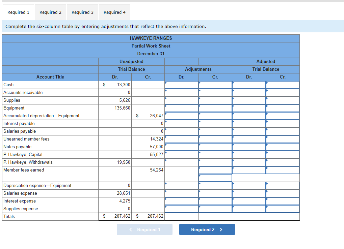Click the Adjustments Cr cell for Supplies
This screenshot has width=344, height=249.
[x=215, y=100]
